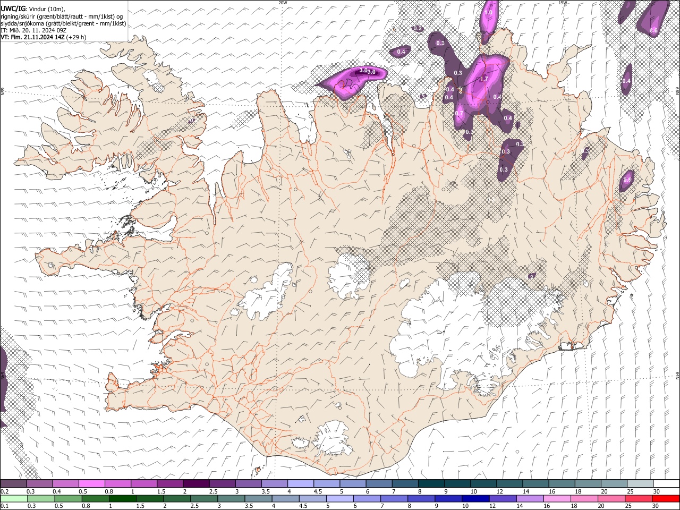Click the 64N latitude label on the right edge
This screenshot has width=680, height=510.
tap(677, 375)
